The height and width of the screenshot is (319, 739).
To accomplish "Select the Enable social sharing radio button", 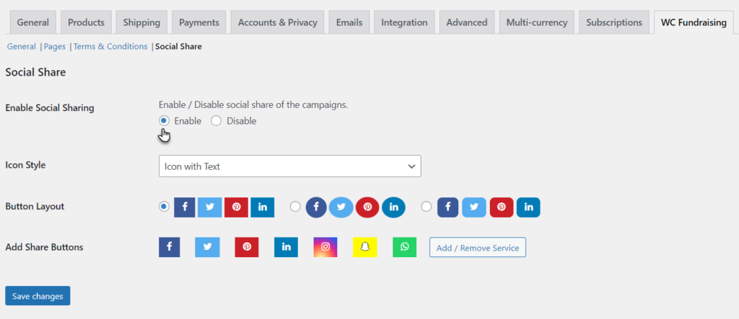I will pyautogui.click(x=164, y=120).
